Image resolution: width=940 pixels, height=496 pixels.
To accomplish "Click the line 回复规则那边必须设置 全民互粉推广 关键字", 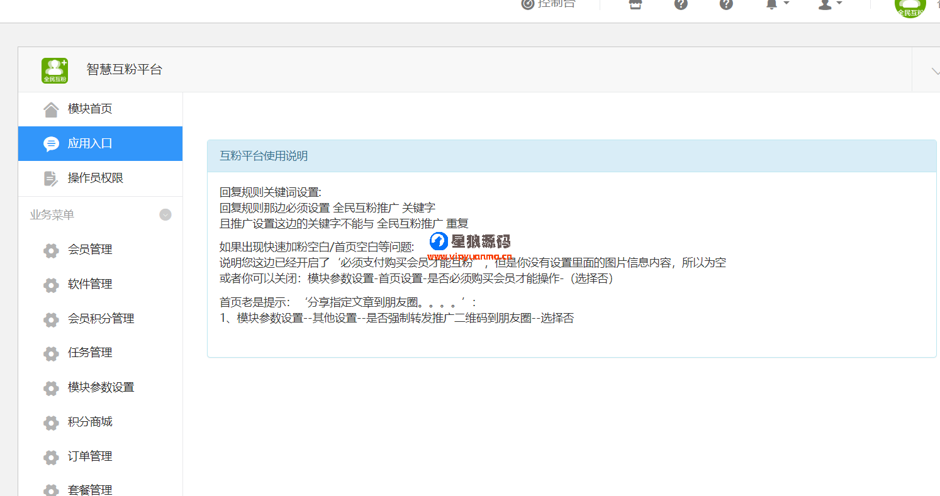I will 327,207.
